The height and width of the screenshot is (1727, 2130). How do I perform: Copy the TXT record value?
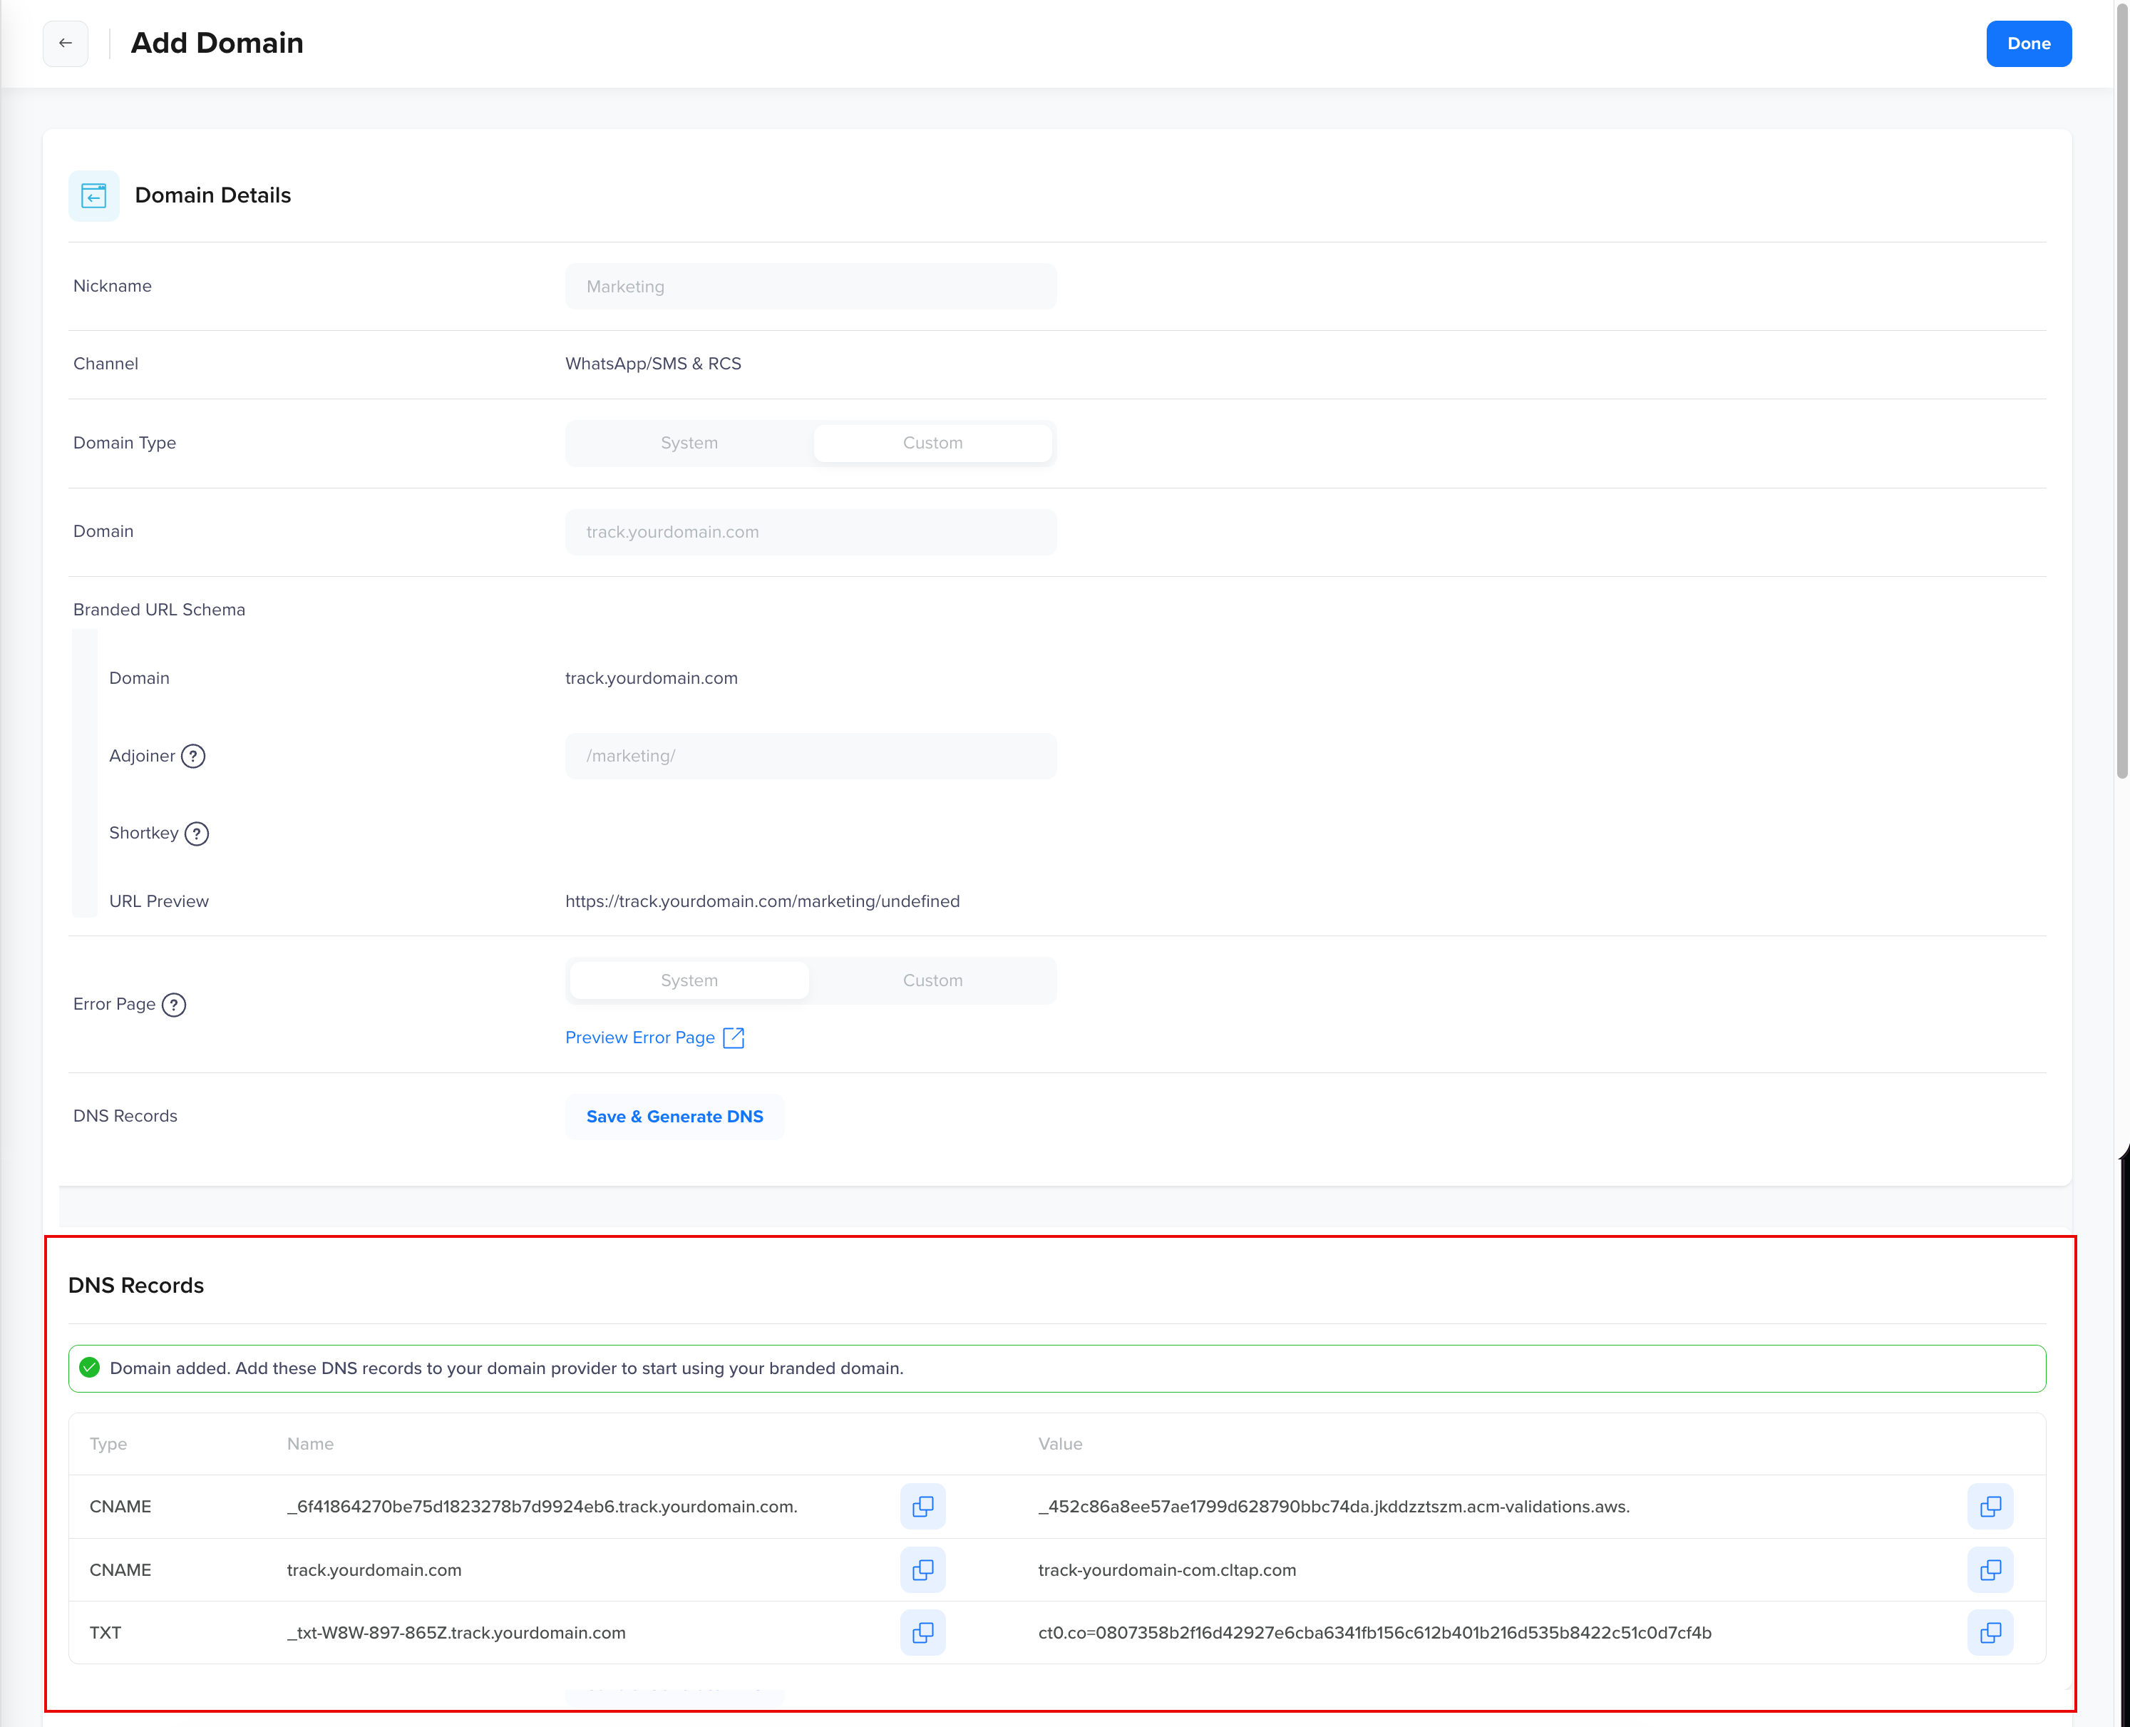click(1990, 1632)
